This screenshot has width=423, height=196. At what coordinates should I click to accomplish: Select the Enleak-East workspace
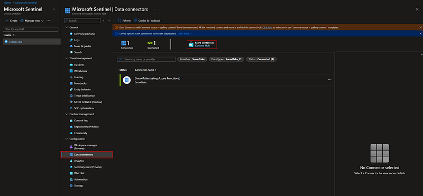coord(32,42)
